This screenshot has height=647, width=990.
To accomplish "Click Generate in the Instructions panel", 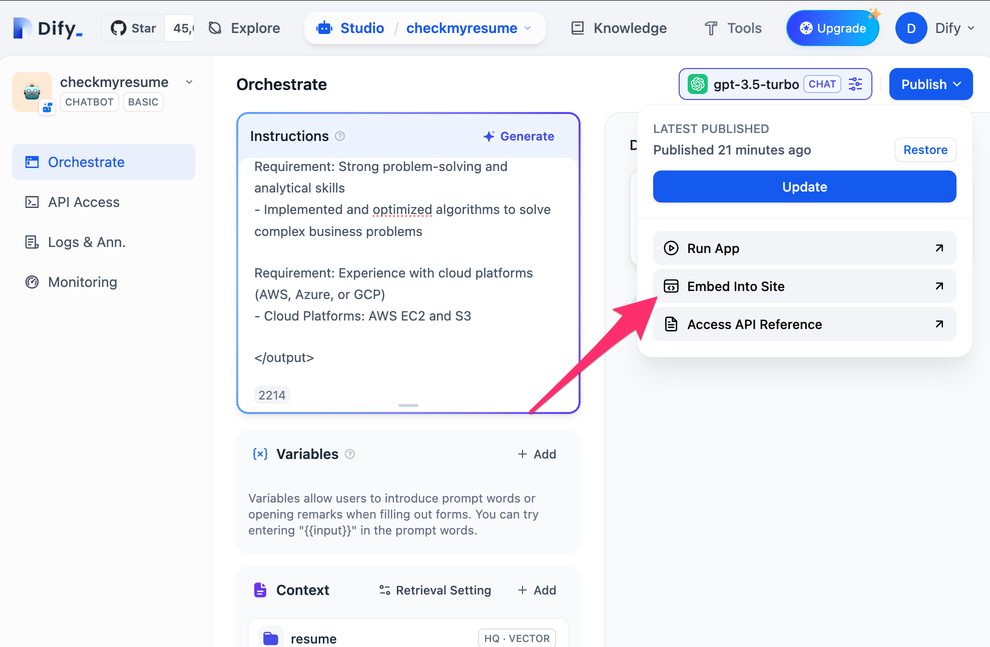I will [x=519, y=136].
